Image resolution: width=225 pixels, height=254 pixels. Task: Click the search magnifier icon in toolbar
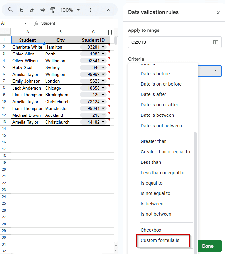(x=10, y=10)
